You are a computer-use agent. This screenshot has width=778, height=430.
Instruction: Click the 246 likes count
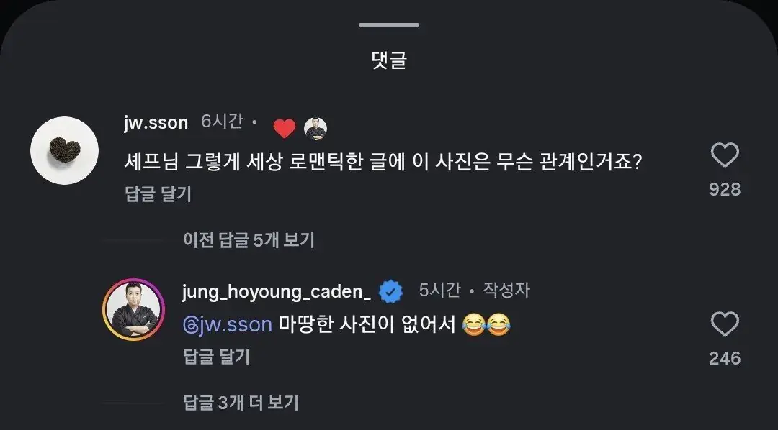pos(725,358)
